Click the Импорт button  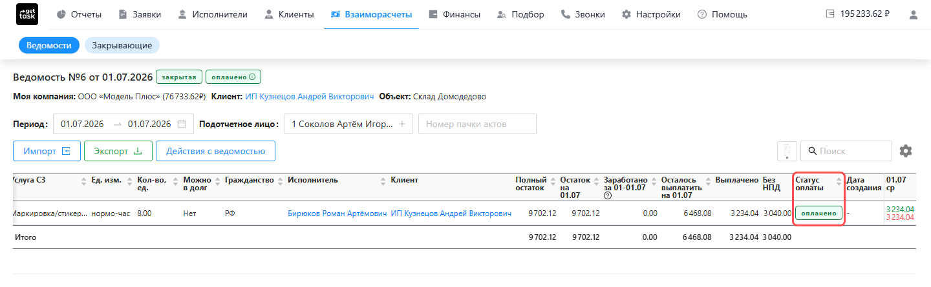pyautogui.click(x=47, y=151)
